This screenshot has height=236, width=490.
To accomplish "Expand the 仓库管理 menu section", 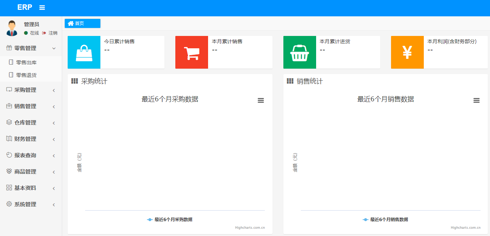I will coord(31,123).
